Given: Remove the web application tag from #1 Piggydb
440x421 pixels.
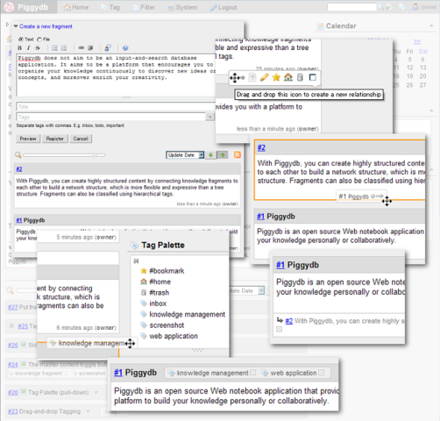Looking at the screenshot, I should (x=321, y=373).
